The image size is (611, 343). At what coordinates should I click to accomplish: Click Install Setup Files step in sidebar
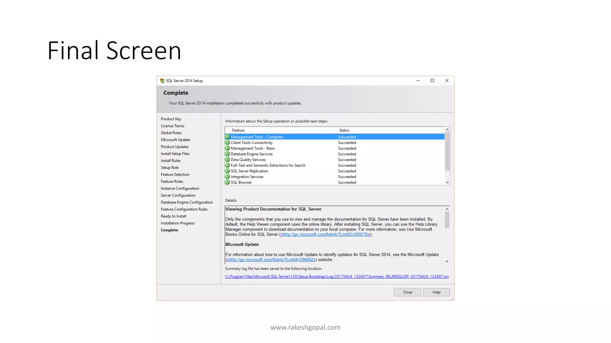(x=175, y=154)
